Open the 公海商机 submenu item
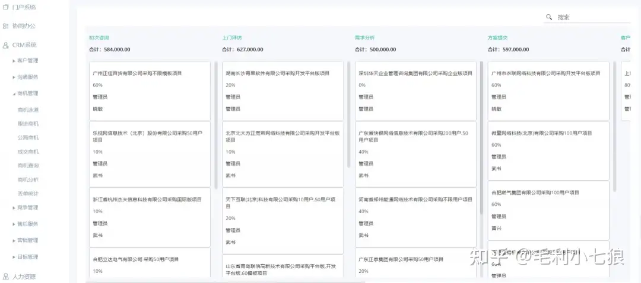The image size is (641, 283). (28, 137)
